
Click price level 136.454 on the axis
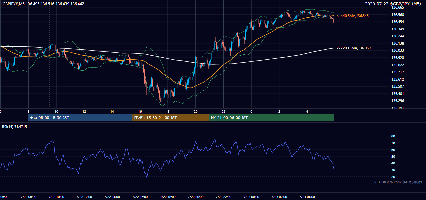[x=398, y=22]
